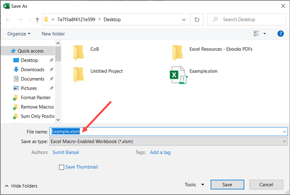This screenshot has height=195, width=290.
Task: Open Desktop in the navigation pane
Action: click(x=29, y=60)
